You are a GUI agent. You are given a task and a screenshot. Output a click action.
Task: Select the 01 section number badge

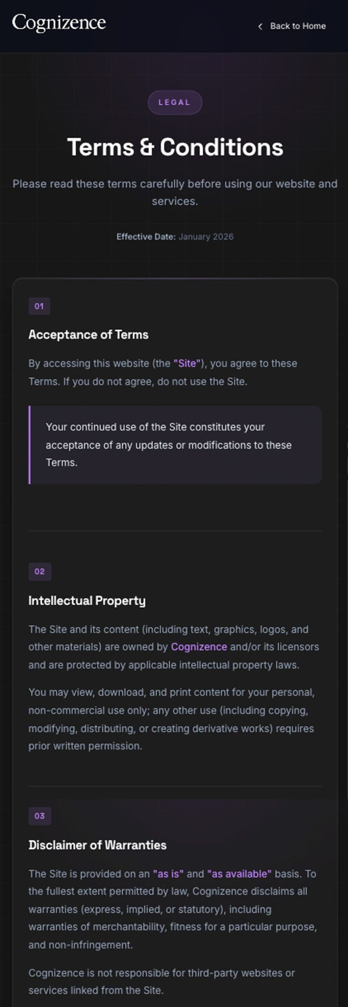pyautogui.click(x=39, y=306)
